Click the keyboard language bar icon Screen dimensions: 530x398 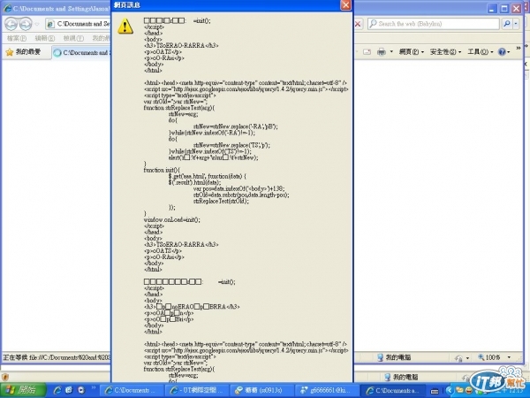click(435, 391)
